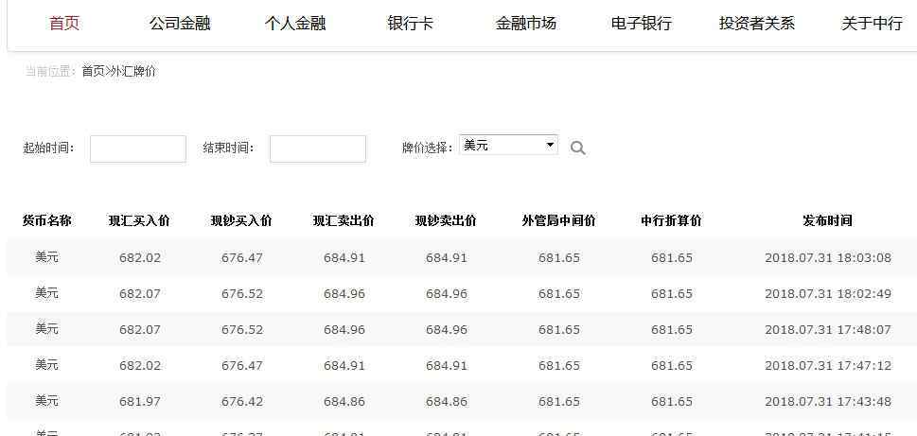Click the 起始时间 start date field

pyautogui.click(x=138, y=148)
